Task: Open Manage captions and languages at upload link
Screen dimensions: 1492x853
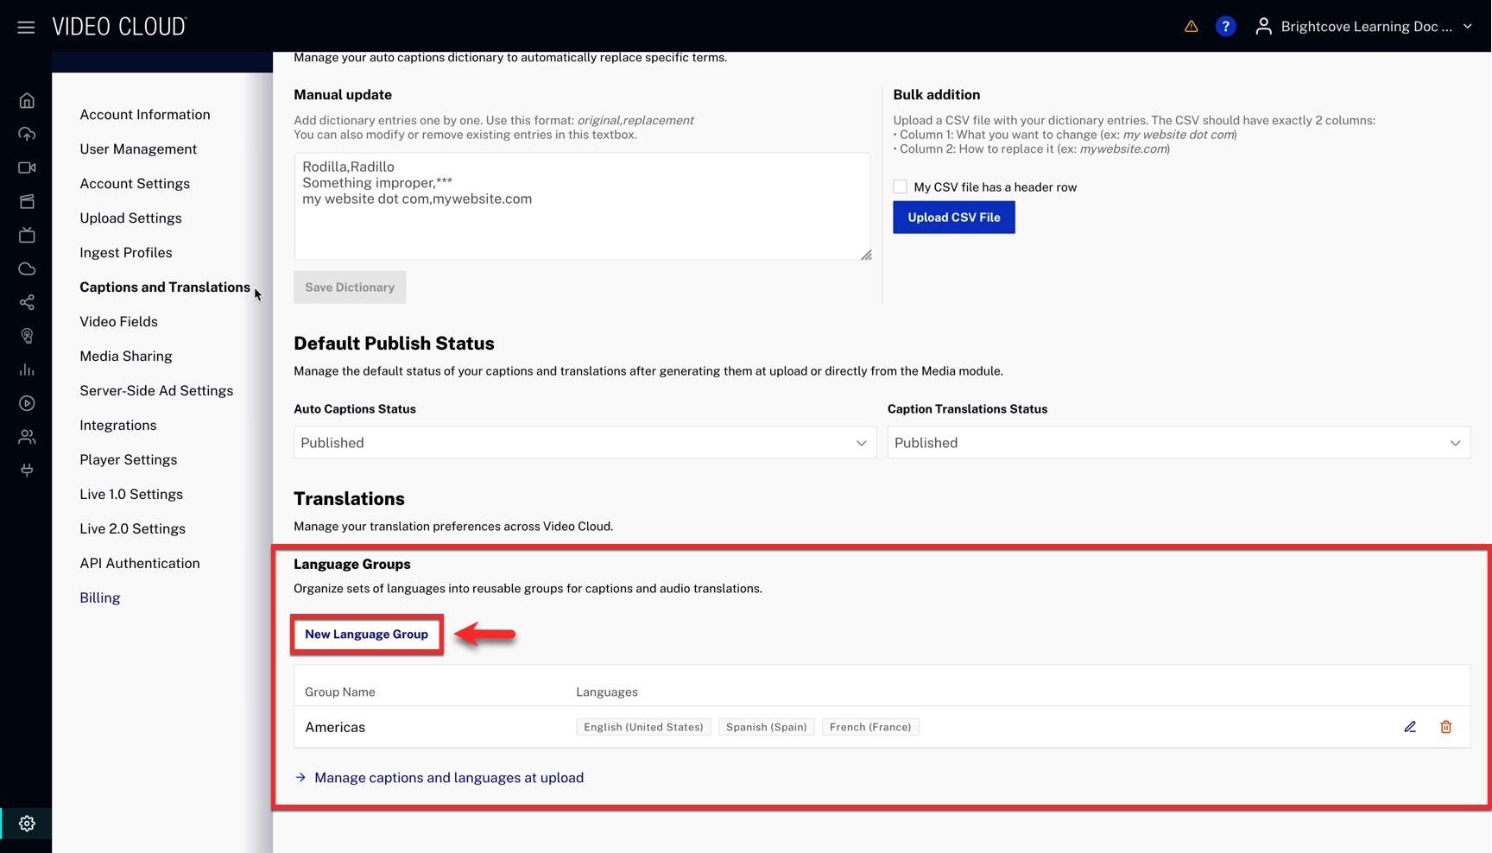Action: point(448,778)
